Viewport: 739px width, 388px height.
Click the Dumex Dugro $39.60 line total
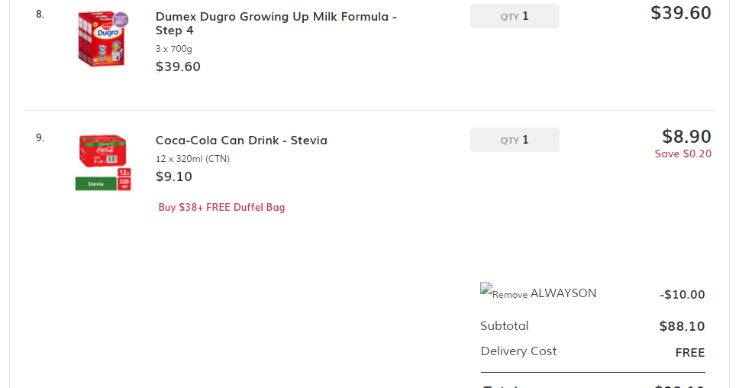click(680, 13)
